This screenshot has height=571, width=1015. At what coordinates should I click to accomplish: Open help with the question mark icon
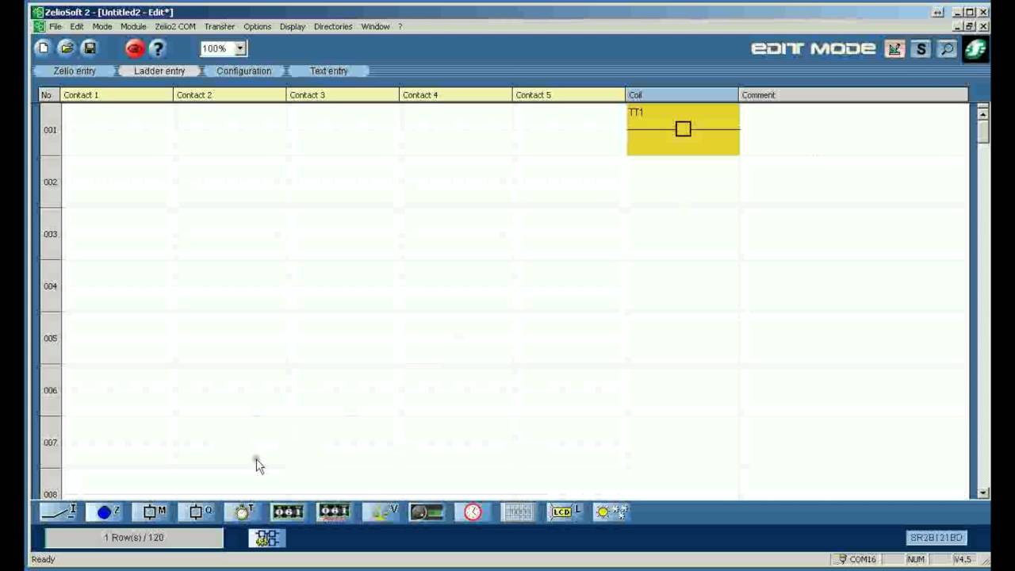[157, 49]
